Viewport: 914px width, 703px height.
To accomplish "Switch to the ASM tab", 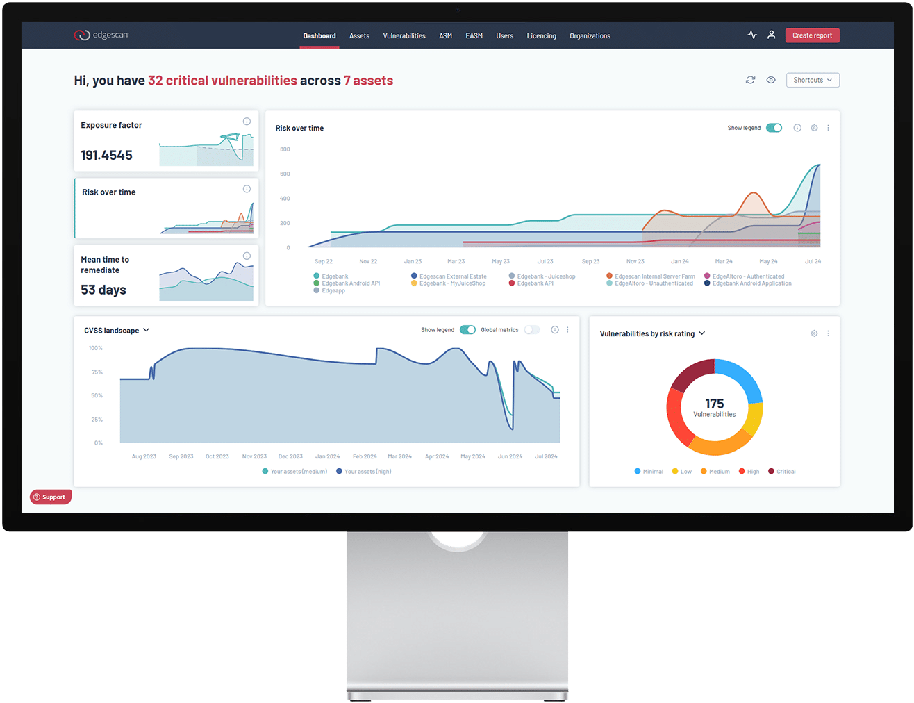I will 446,36.
